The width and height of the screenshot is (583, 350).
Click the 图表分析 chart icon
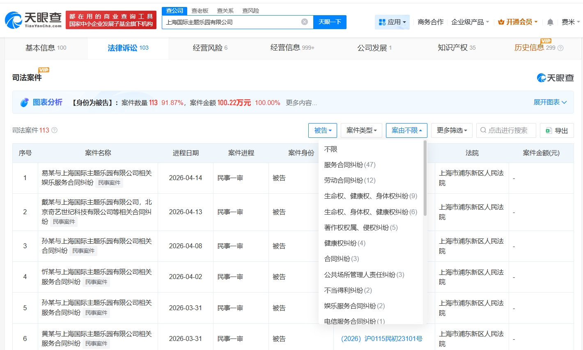point(25,103)
